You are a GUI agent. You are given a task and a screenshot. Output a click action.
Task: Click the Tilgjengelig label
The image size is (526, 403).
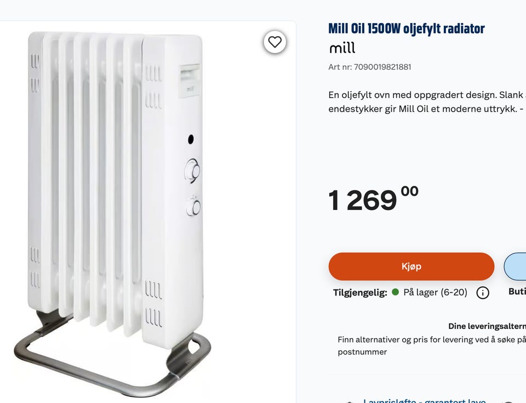point(360,292)
